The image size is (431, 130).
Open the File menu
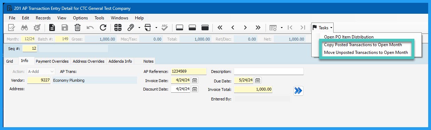(12, 18)
